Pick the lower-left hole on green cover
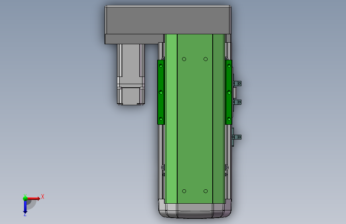This screenshot has width=346, height=224. click(184, 191)
